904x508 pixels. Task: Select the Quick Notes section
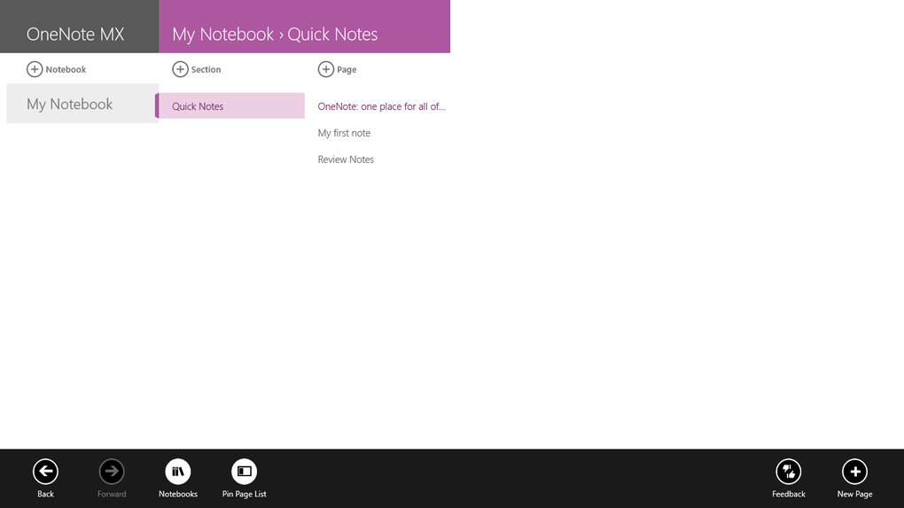pos(230,106)
